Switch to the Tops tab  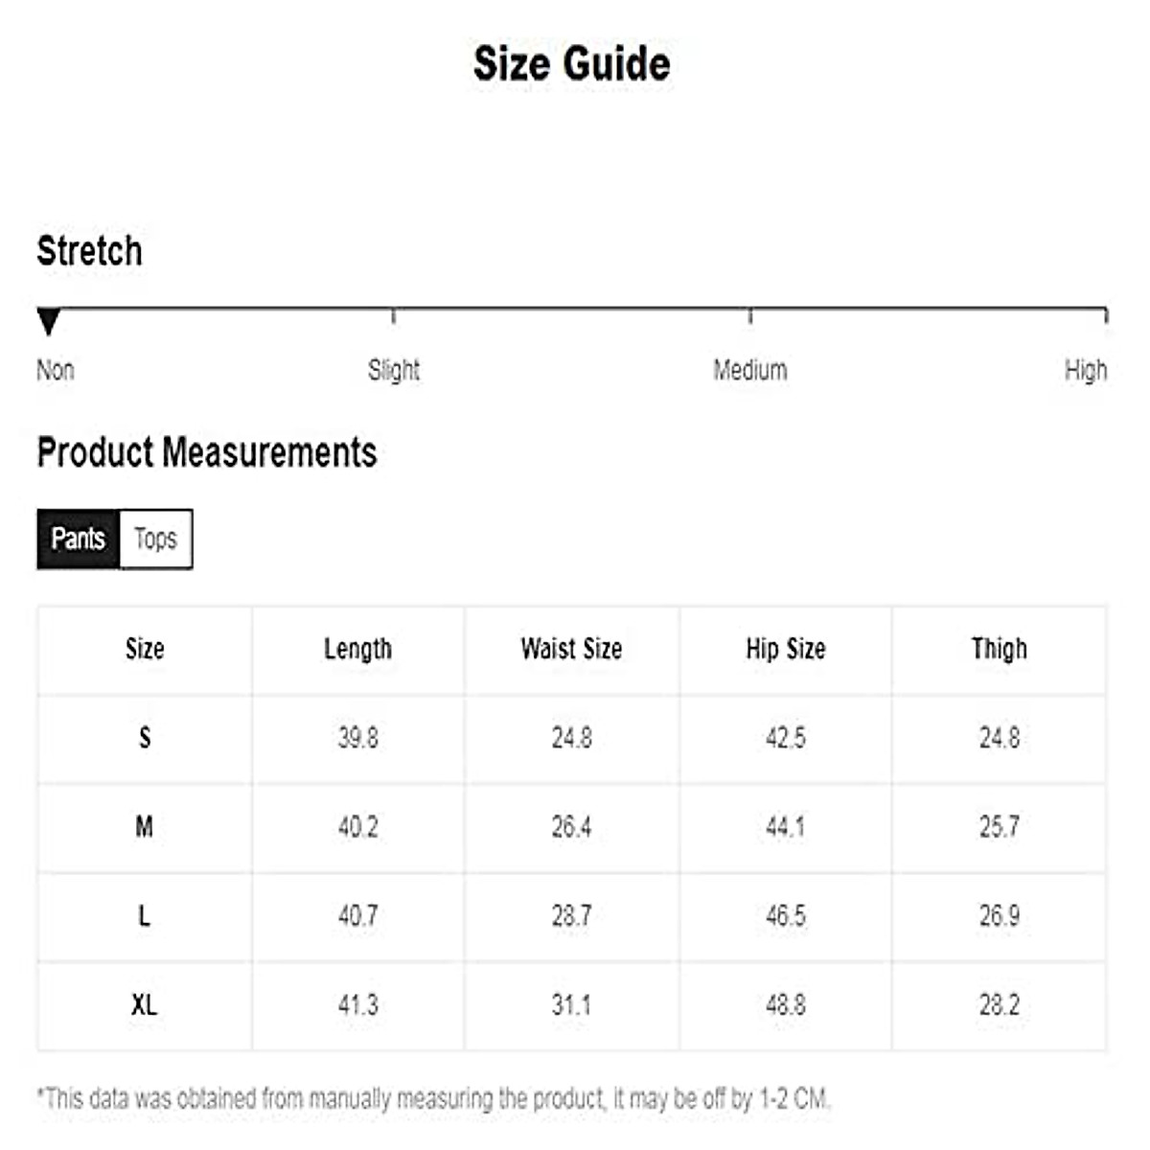[x=155, y=540]
